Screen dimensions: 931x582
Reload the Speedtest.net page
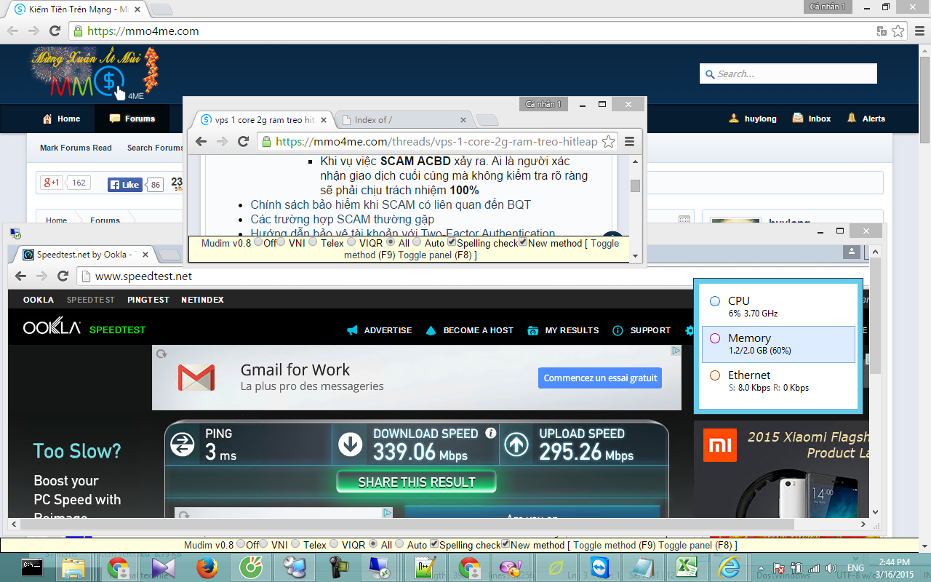pyautogui.click(x=63, y=276)
